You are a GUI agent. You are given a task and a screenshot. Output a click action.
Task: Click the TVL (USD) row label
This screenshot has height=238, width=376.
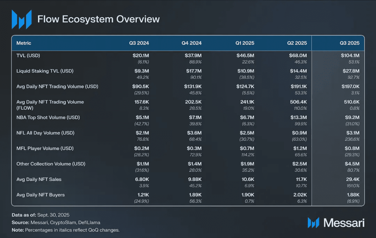pyautogui.click(x=31, y=56)
